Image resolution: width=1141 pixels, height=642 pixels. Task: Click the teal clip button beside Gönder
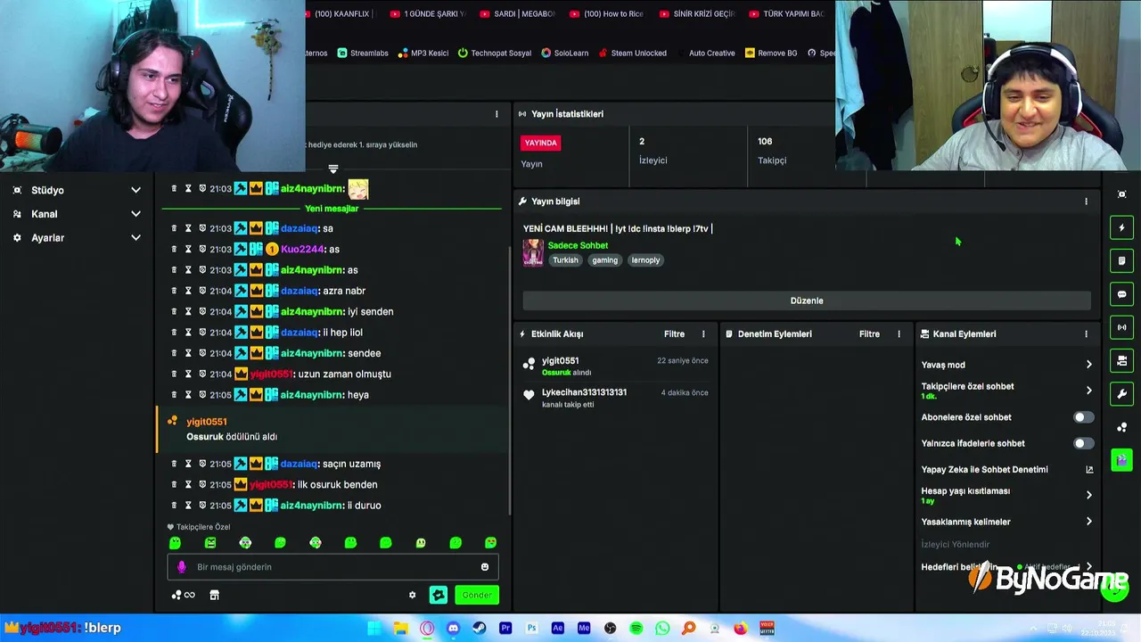438,595
